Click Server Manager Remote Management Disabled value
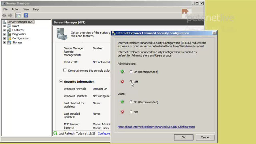 tap(98, 48)
